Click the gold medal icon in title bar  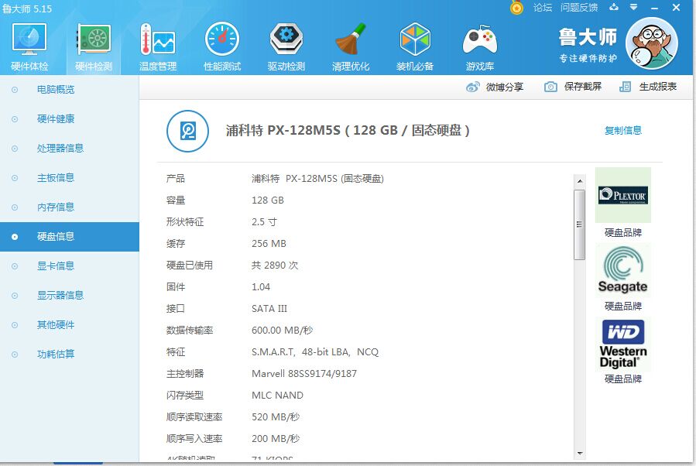pos(516,7)
